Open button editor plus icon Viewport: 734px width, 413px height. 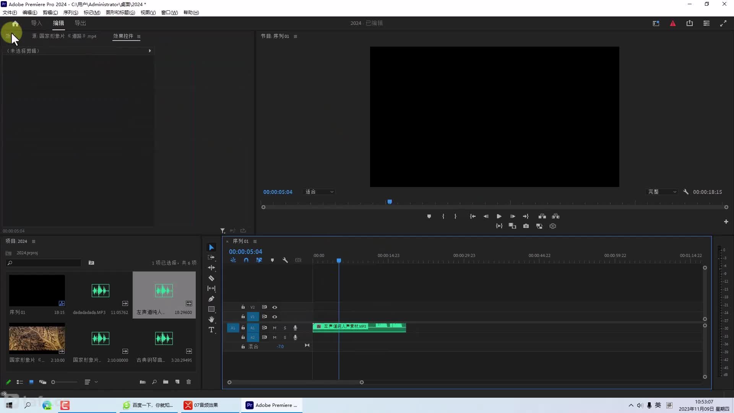pyautogui.click(x=726, y=222)
